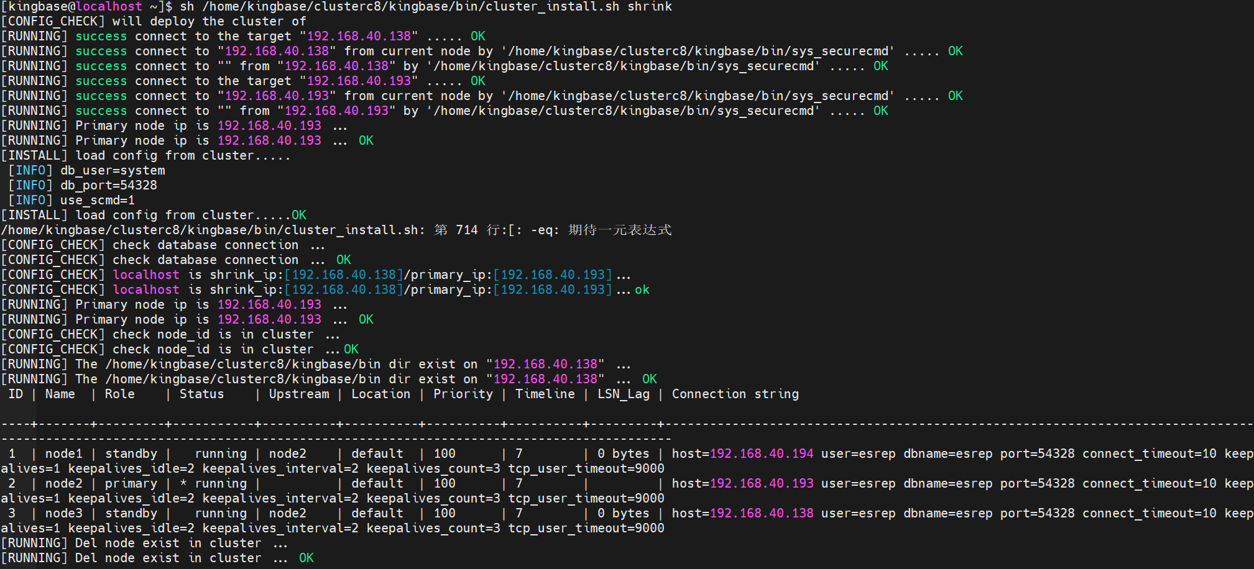The image size is (1254, 569).
Task: Click IP 192.168.40.194 in node1's connection string
Action: tap(761, 454)
